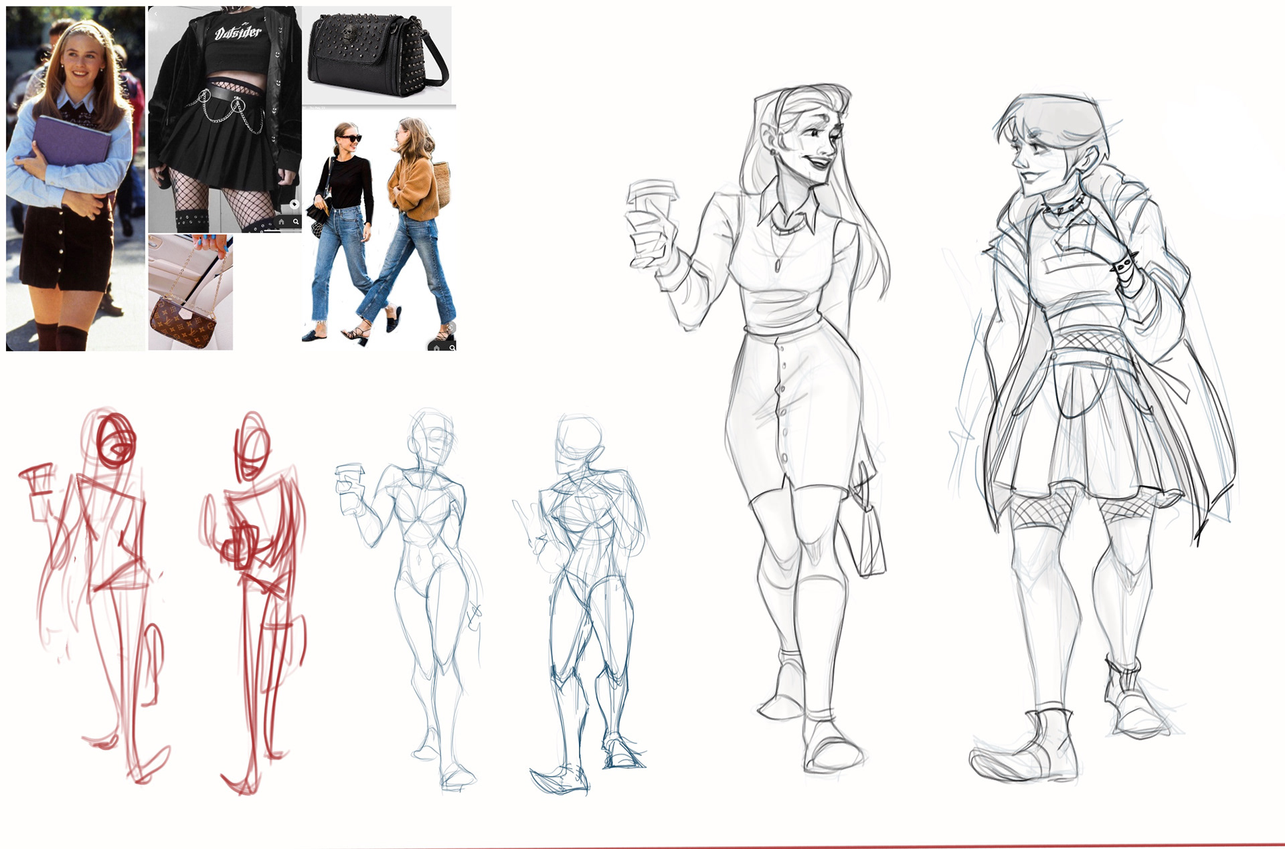Click the search magnifier on jeans street photo
The width and height of the screenshot is (1285, 849).
pyautogui.click(x=452, y=348)
